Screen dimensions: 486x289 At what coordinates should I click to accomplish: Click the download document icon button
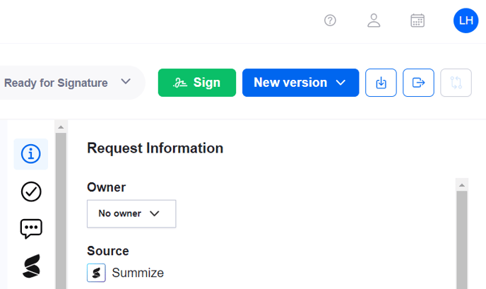tap(381, 83)
